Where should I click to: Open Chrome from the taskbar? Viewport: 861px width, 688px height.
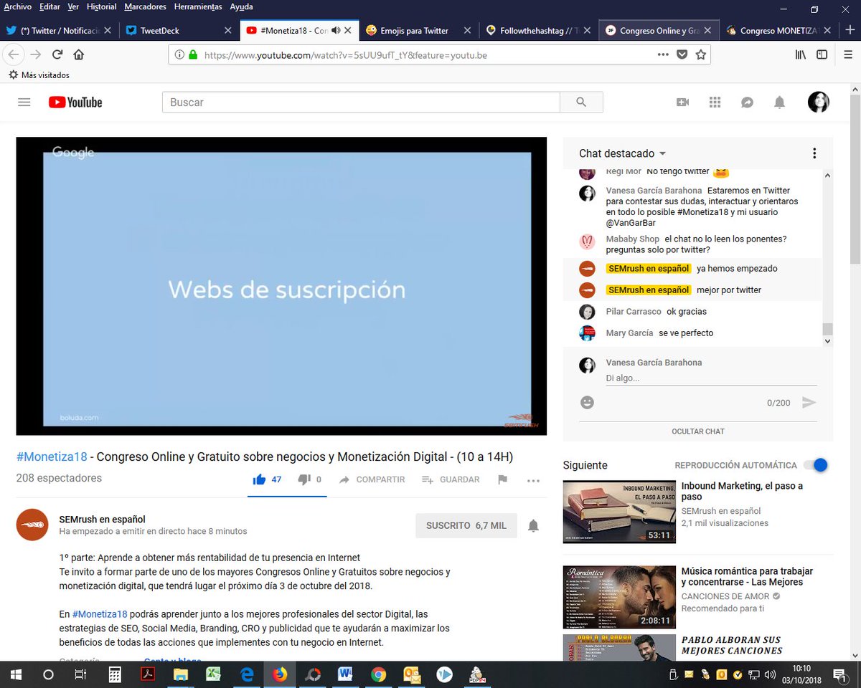coord(378,674)
